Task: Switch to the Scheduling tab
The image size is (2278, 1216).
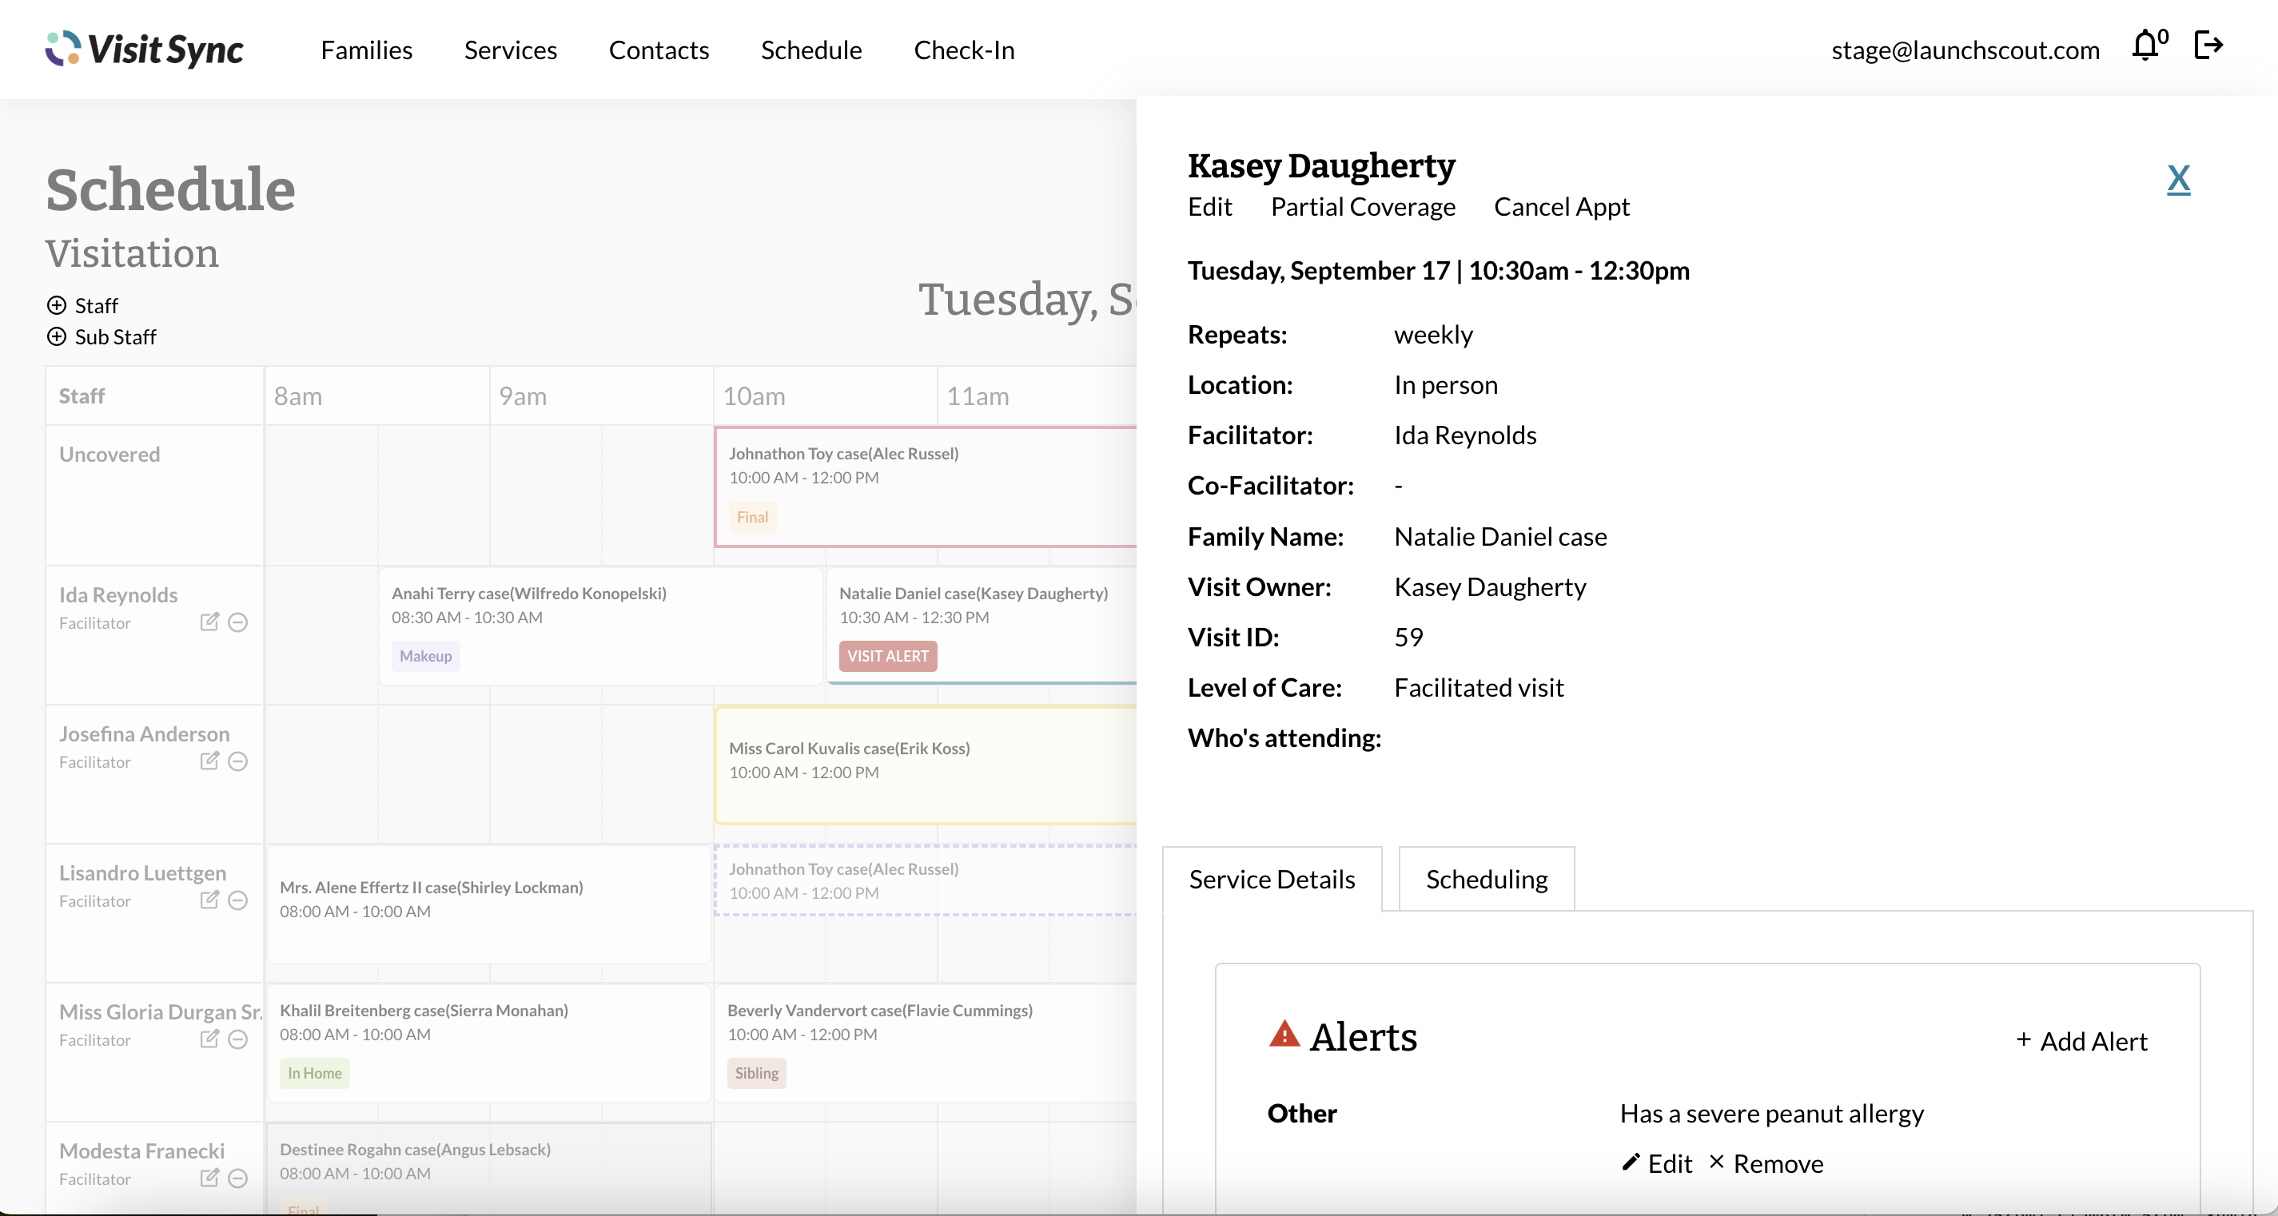Action: [x=1486, y=880]
